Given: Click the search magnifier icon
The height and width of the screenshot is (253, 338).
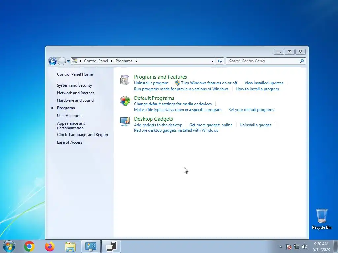Looking at the screenshot, I should [x=302, y=61].
